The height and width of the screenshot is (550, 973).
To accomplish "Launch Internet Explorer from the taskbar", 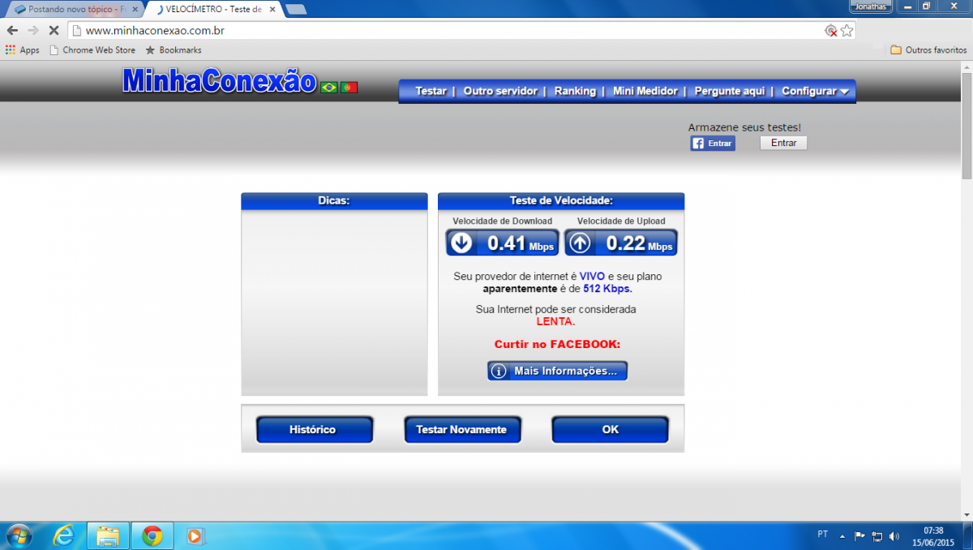I will 63,536.
